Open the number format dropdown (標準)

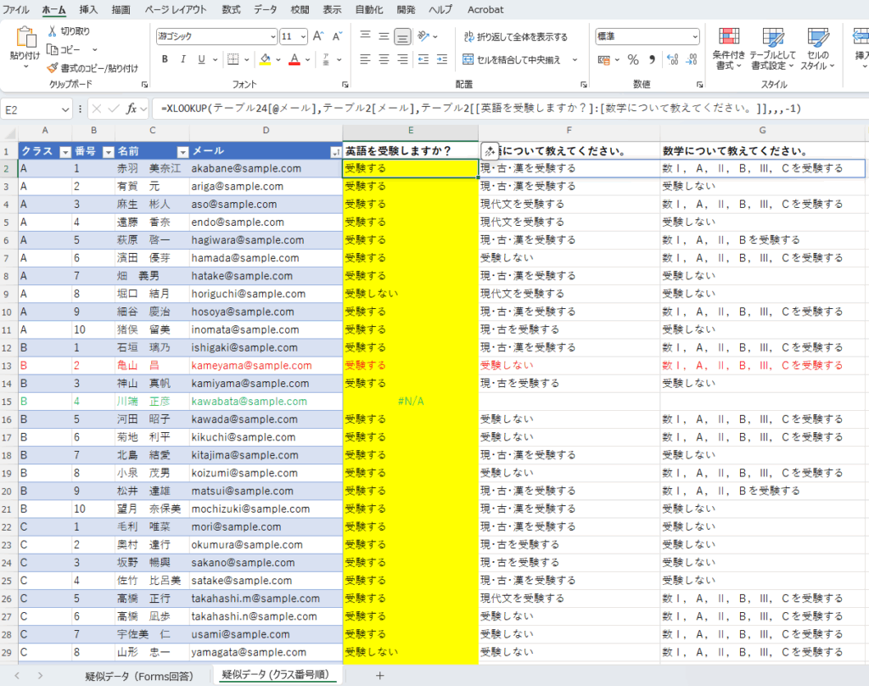tap(695, 37)
